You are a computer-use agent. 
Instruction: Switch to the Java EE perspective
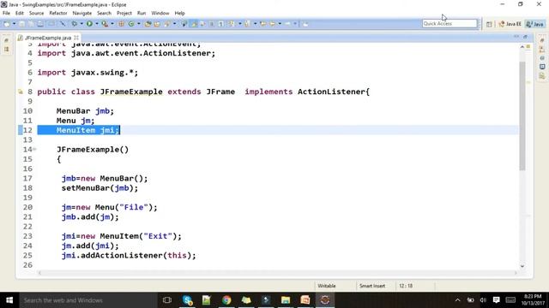(x=510, y=24)
